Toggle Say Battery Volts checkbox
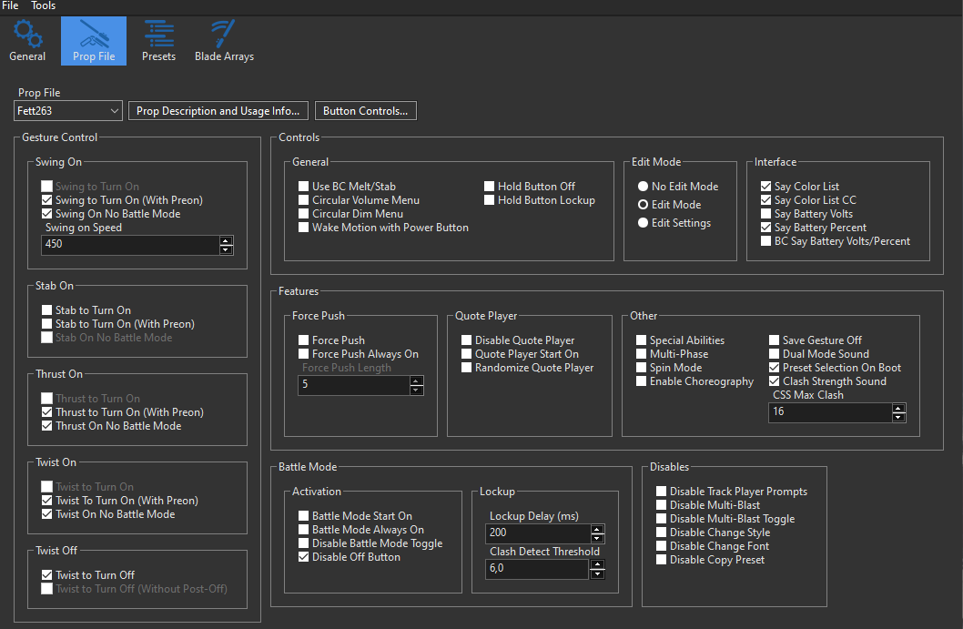This screenshot has height=629, width=963. 766,214
